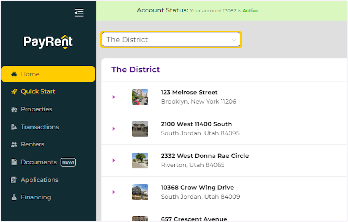Click the Home house icon
The width and height of the screenshot is (348, 222).
coord(14,74)
